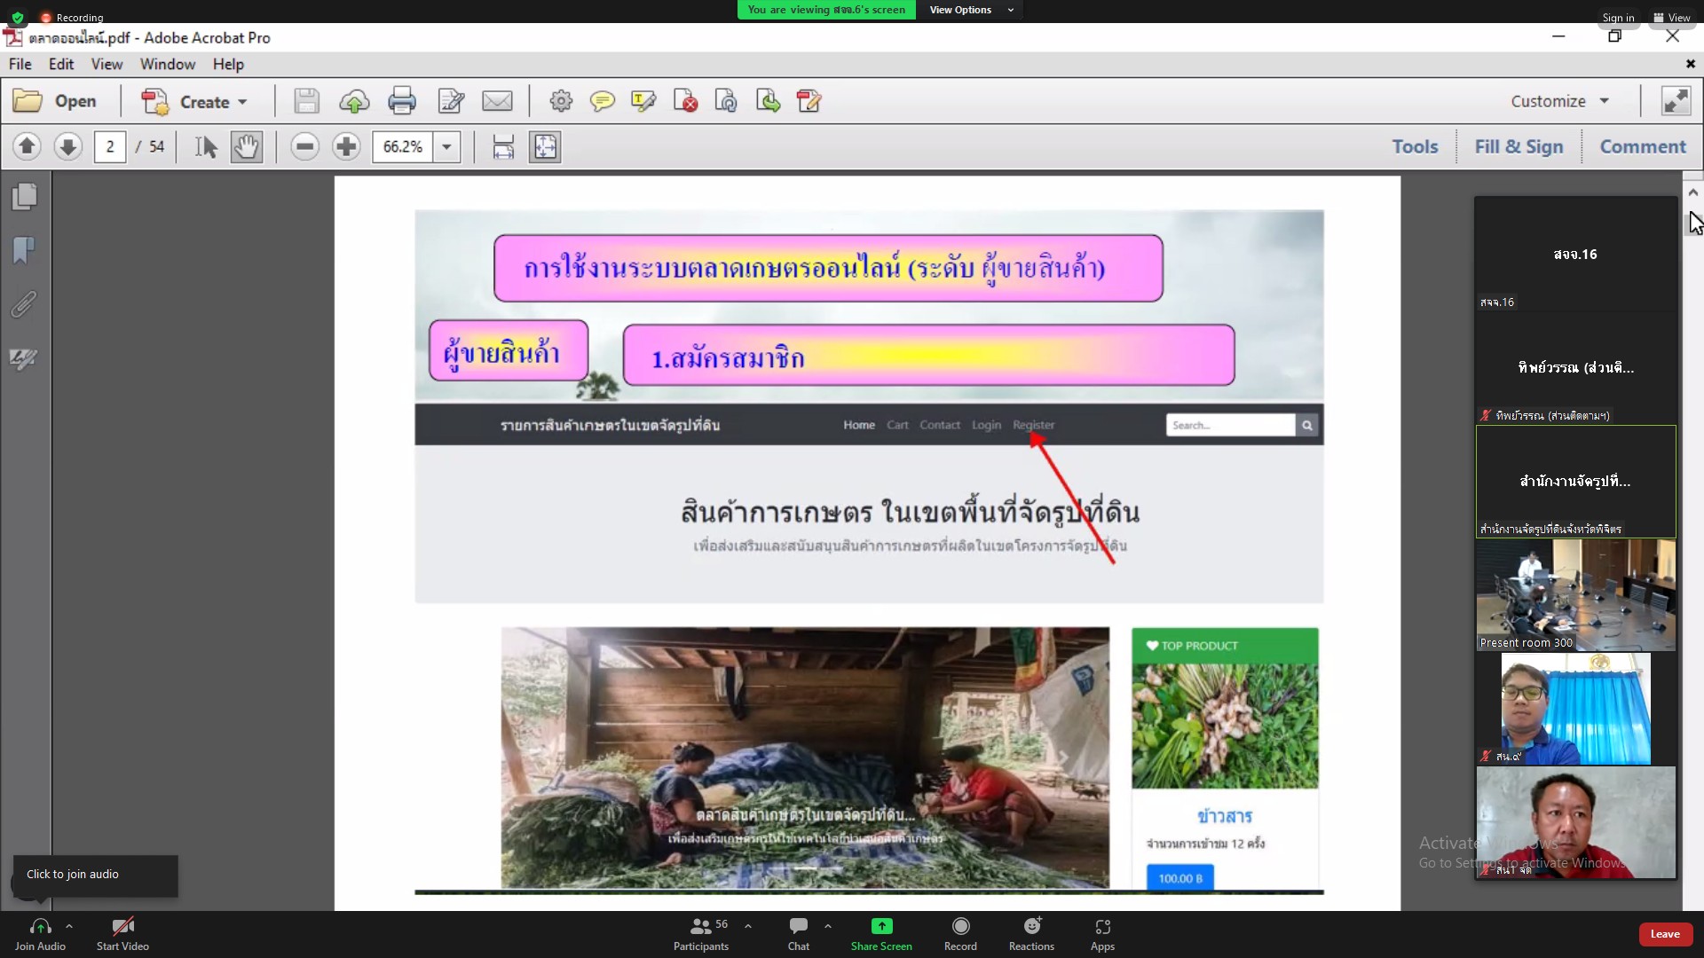Screen dimensions: 1704x958
Task: Show the Bookmarks panel
Action: (25, 250)
